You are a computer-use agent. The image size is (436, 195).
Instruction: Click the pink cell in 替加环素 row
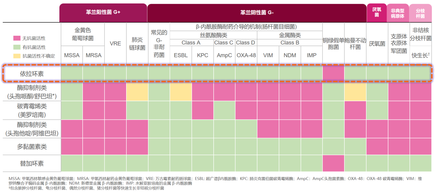(333, 163)
